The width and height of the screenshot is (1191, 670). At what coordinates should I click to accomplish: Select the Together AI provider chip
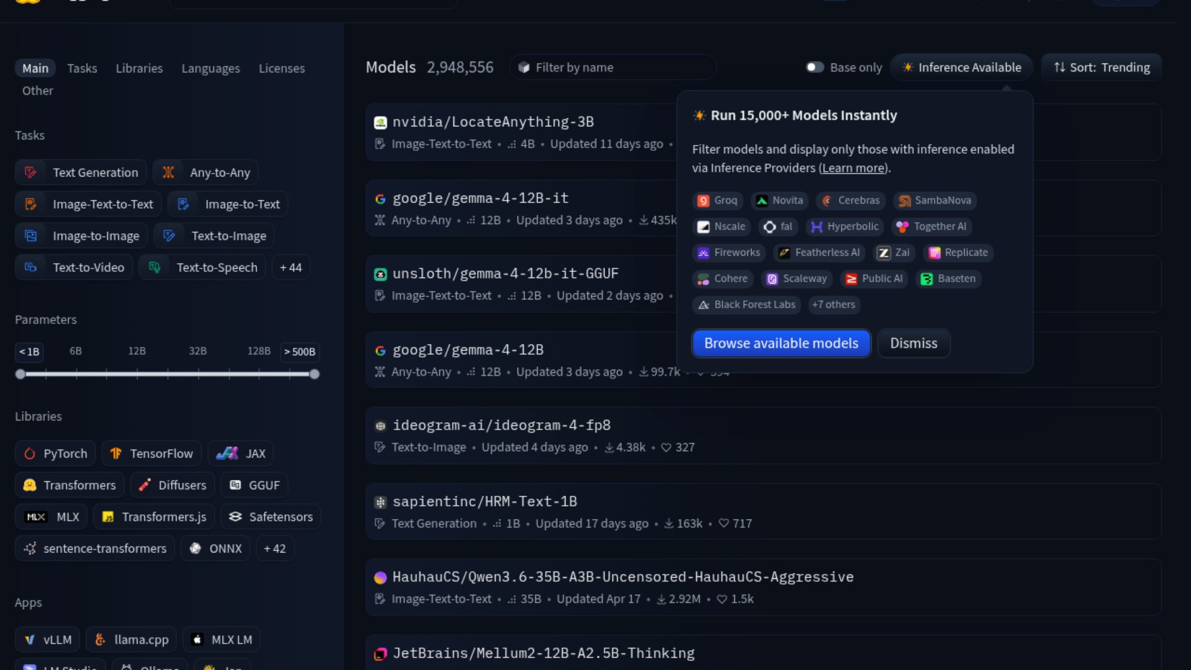(932, 226)
